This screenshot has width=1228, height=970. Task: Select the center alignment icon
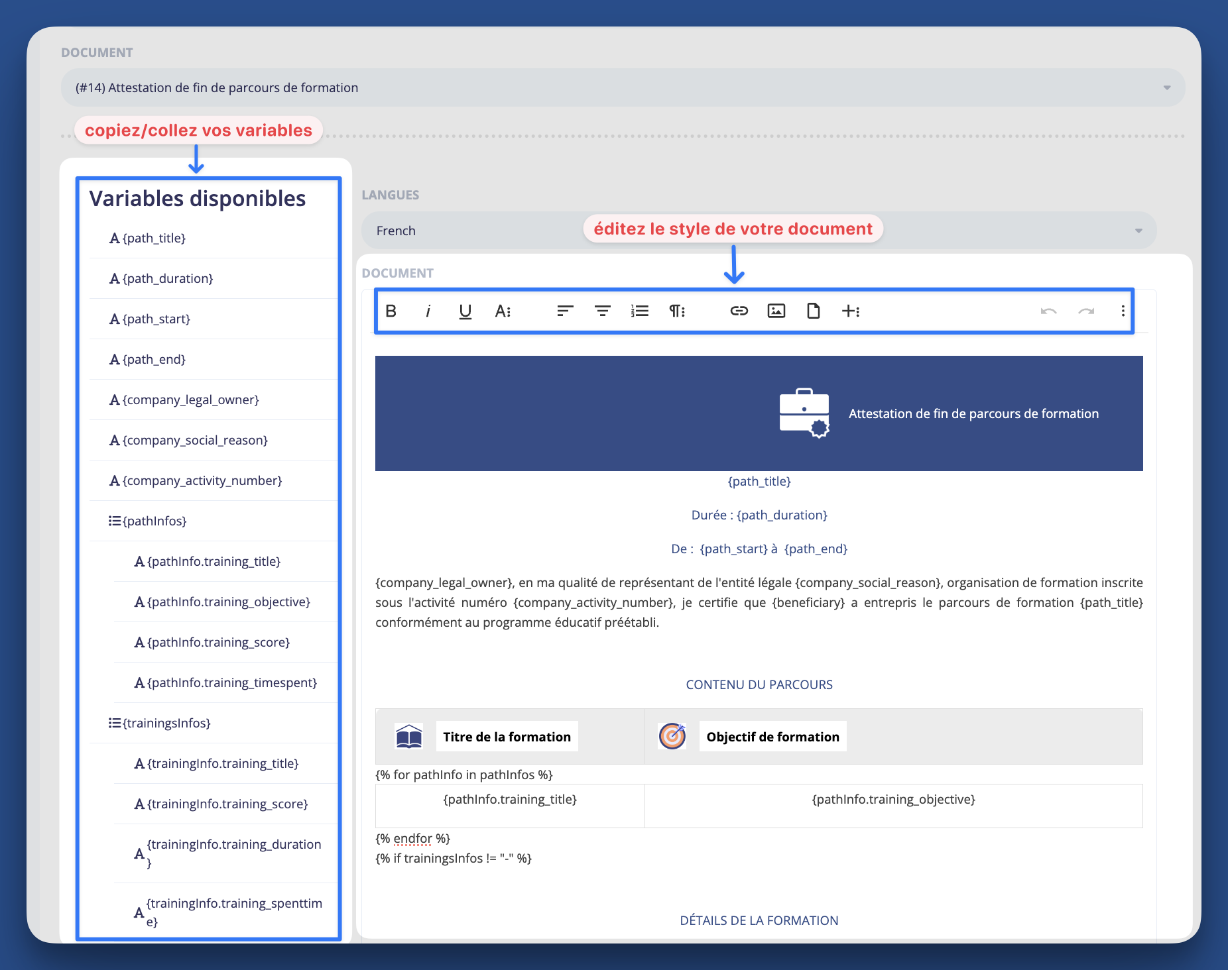(x=601, y=310)
